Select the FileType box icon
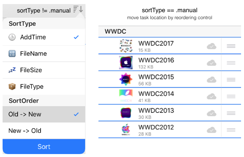This screenshot has width=244, height=157. pyautogui.click(x=12, y=87)
